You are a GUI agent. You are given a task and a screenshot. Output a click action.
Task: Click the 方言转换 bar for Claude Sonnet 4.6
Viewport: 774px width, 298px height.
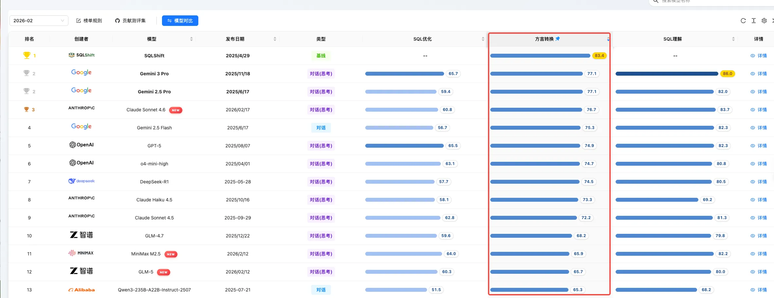pyautogui.click(x=536, y=110)
